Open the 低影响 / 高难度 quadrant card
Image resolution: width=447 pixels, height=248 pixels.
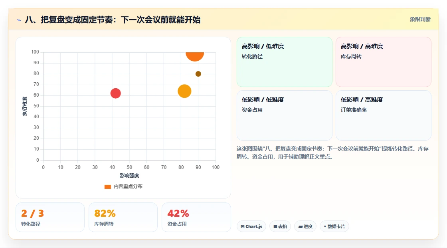tap(384, 115)
